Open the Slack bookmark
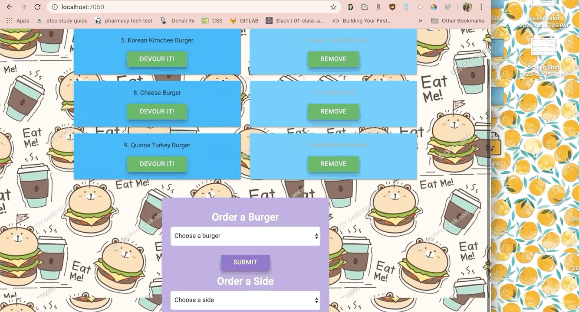The width and height of the screenshot is (579, 312). click(x=295, y=20)
